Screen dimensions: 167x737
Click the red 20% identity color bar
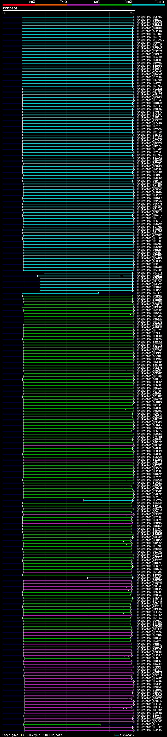[19, 5]
